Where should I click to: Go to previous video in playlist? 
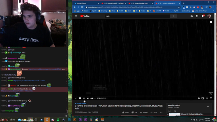click(x=76, y=98)
